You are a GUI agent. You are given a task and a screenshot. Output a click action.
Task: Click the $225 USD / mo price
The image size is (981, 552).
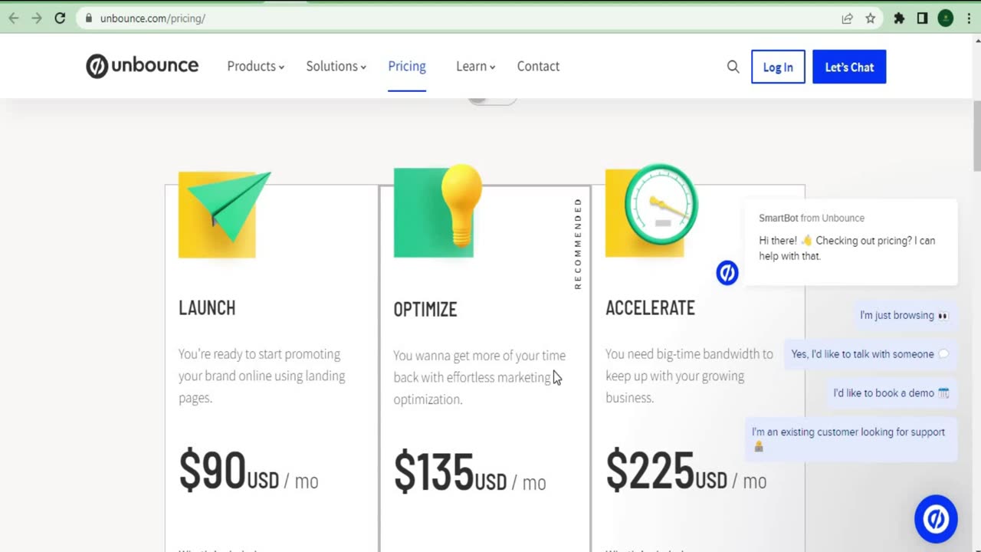[x=686, y=471]
